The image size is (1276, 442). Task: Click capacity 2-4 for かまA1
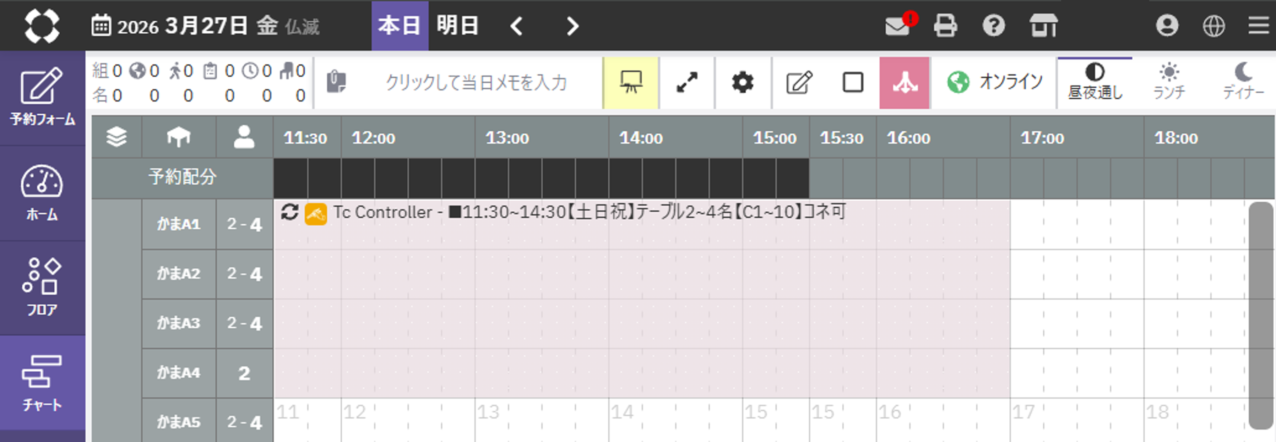(x=244, y=225)
